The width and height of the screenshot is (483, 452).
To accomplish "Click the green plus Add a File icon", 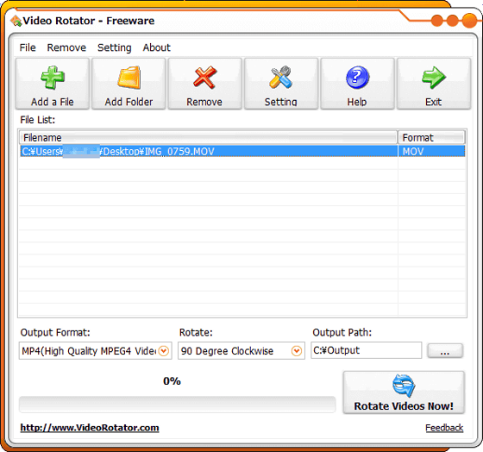I will pos(53,78).
